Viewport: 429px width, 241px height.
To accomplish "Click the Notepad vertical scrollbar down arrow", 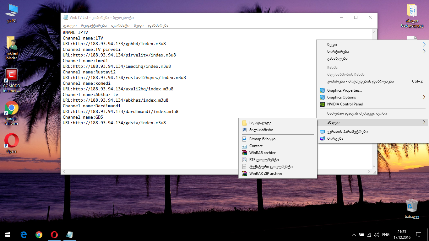I will (x=374, y=166).
